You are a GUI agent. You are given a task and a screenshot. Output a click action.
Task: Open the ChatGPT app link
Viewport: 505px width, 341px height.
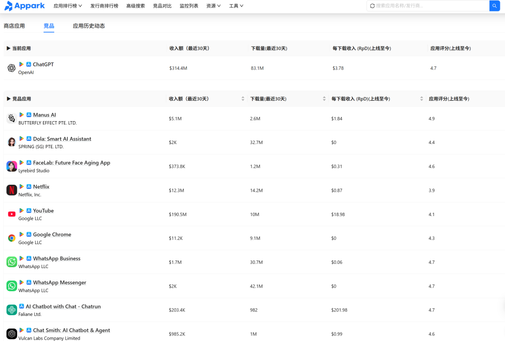[x=43, y=65]
